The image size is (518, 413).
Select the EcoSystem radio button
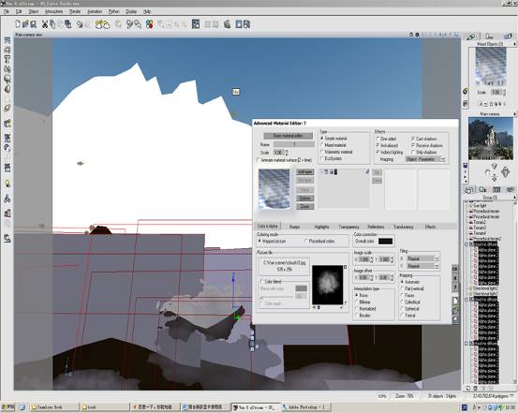tap(322, 158)
